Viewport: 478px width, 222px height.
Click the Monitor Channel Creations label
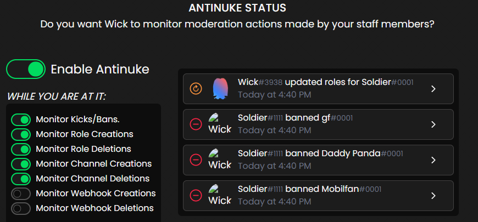pyautogui.click(x=93, y=164)
